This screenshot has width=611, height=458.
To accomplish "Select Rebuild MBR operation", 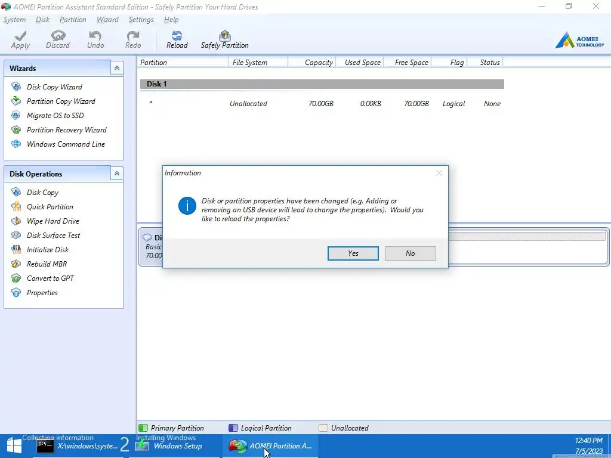I will [47, 264].
